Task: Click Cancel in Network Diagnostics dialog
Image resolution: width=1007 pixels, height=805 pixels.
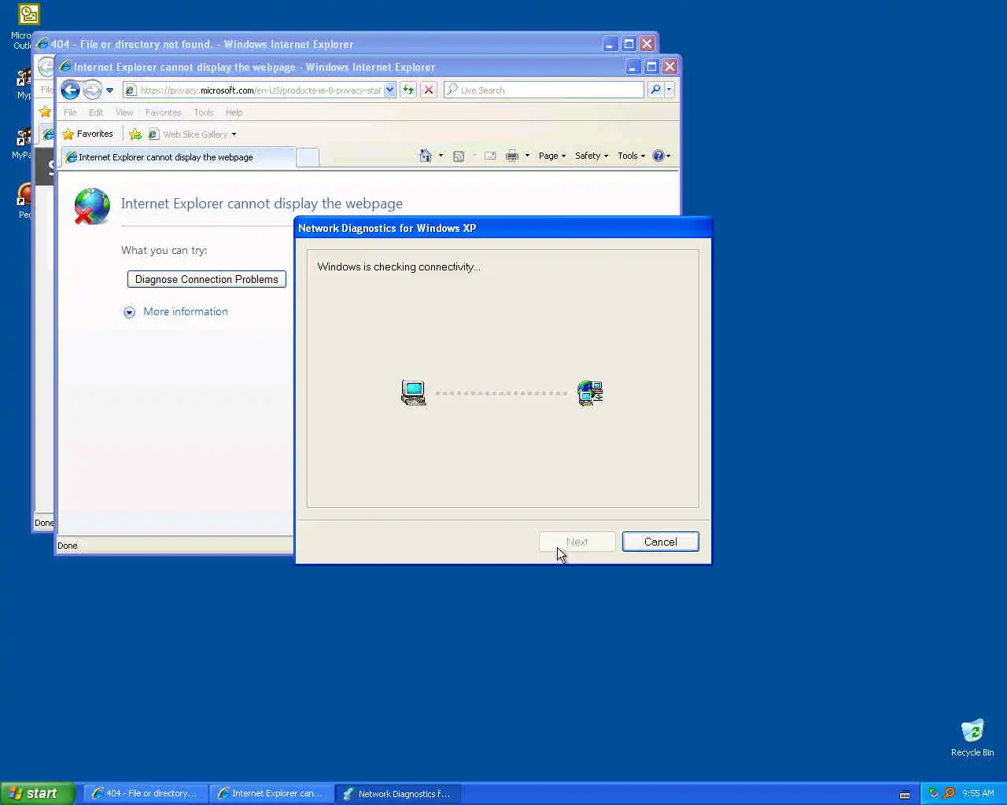Action: click(660, 542)
